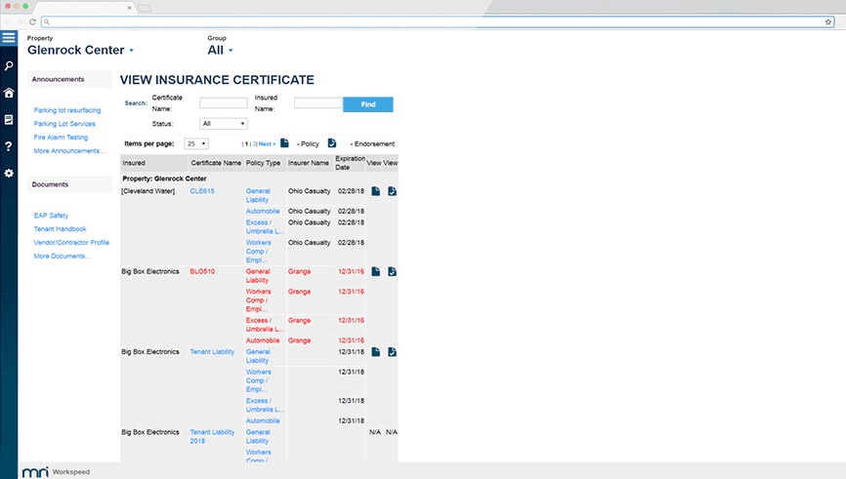The height and width of the screenshot is (479, 846).
Task: Click the Insured Name search field
Action: [317, 102]
